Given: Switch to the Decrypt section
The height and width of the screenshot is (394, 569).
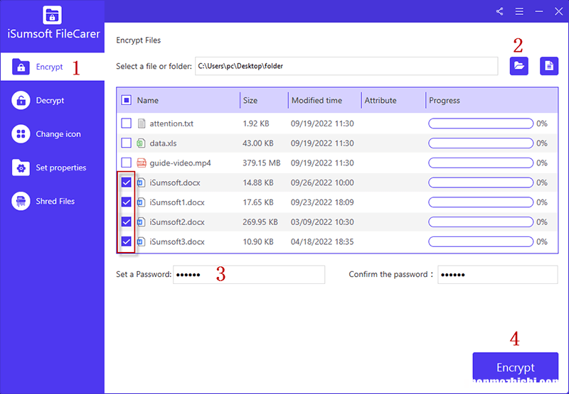Looking at the screenshot, I should pyautogui.click(x=52, y=100).
